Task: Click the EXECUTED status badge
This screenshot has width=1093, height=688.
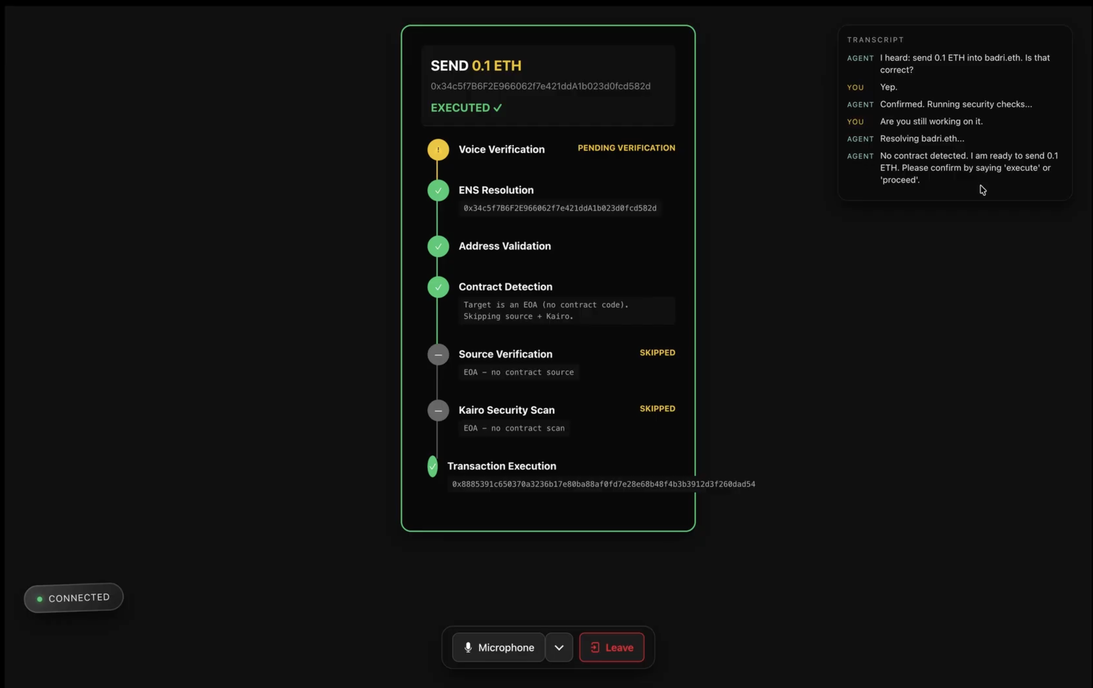Action: click(466, 108)
